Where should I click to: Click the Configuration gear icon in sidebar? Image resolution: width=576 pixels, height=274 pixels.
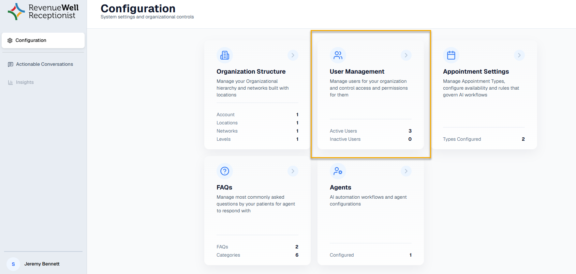(10, 40)
